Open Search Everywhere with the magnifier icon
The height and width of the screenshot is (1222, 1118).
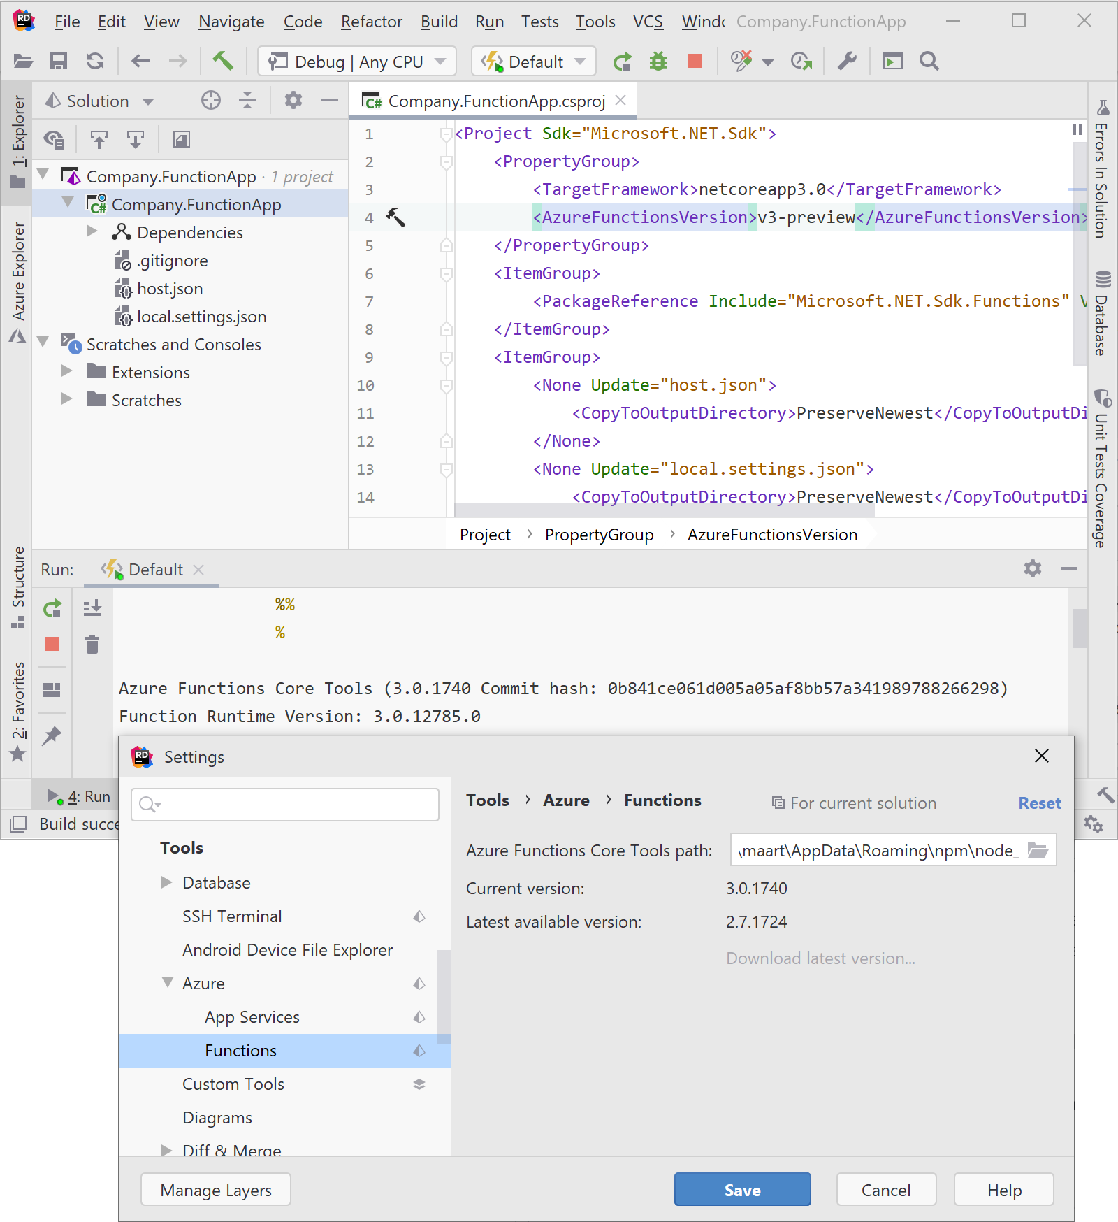[x=929, y=62]
